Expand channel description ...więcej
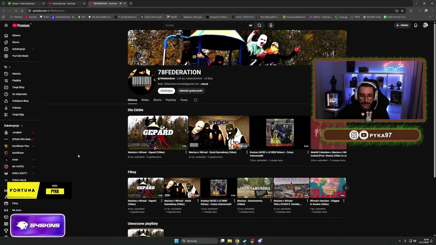The image size is (436, 245). coord(204,84)
